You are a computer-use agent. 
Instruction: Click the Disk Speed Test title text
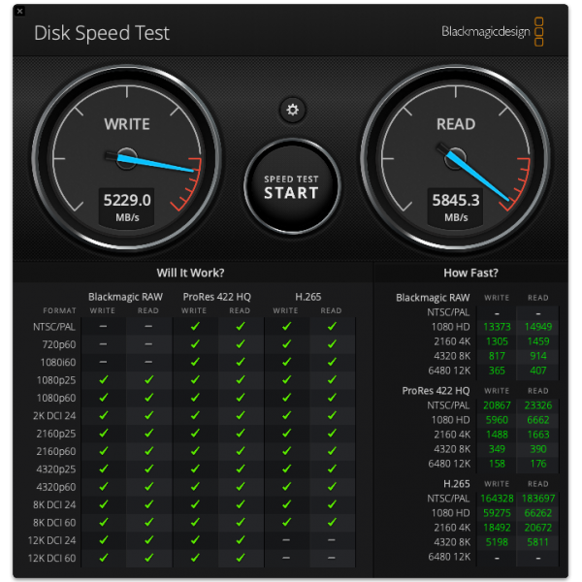click(x=102, y=33)
